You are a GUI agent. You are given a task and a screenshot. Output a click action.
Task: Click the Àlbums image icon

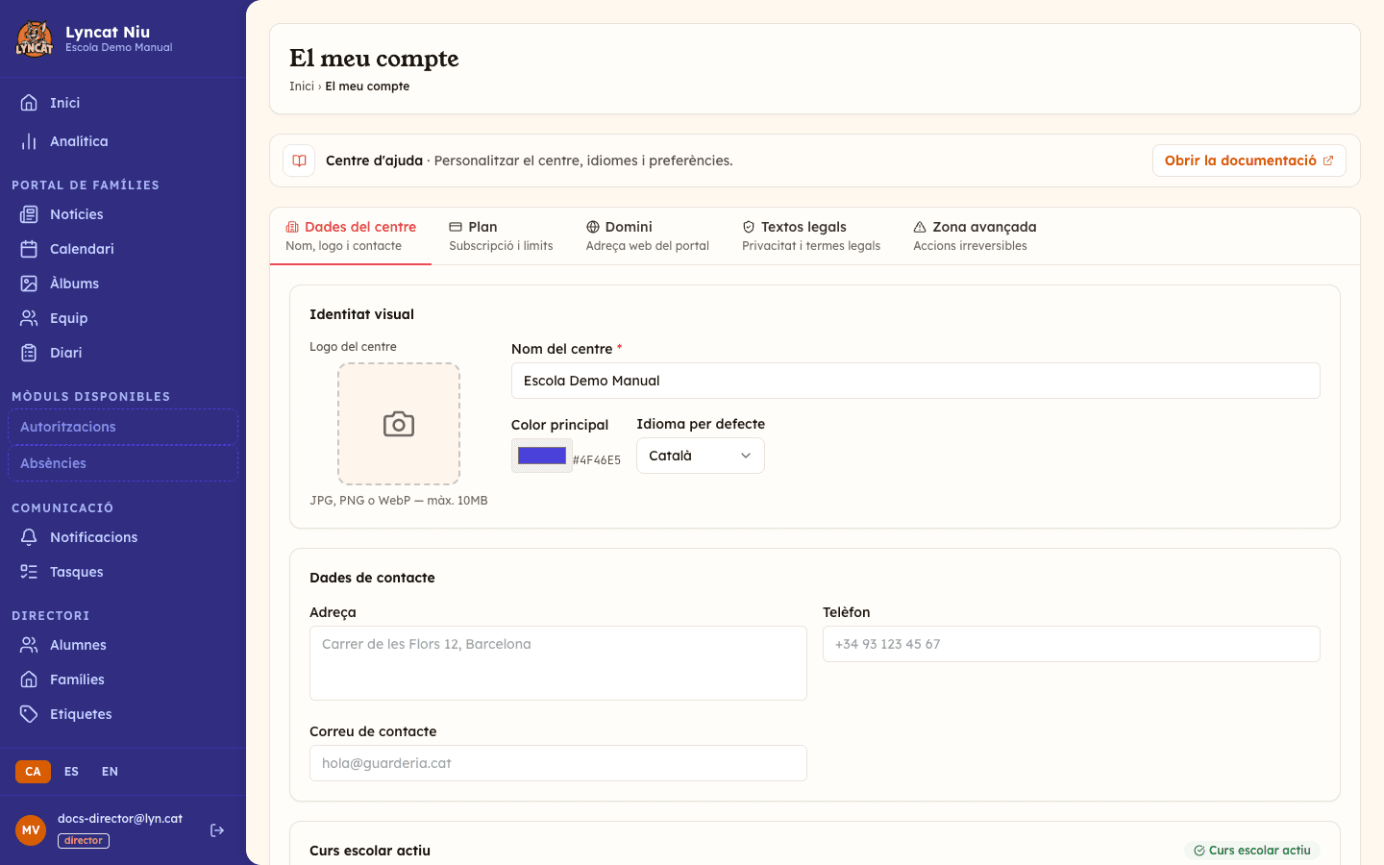coord(29,284)
